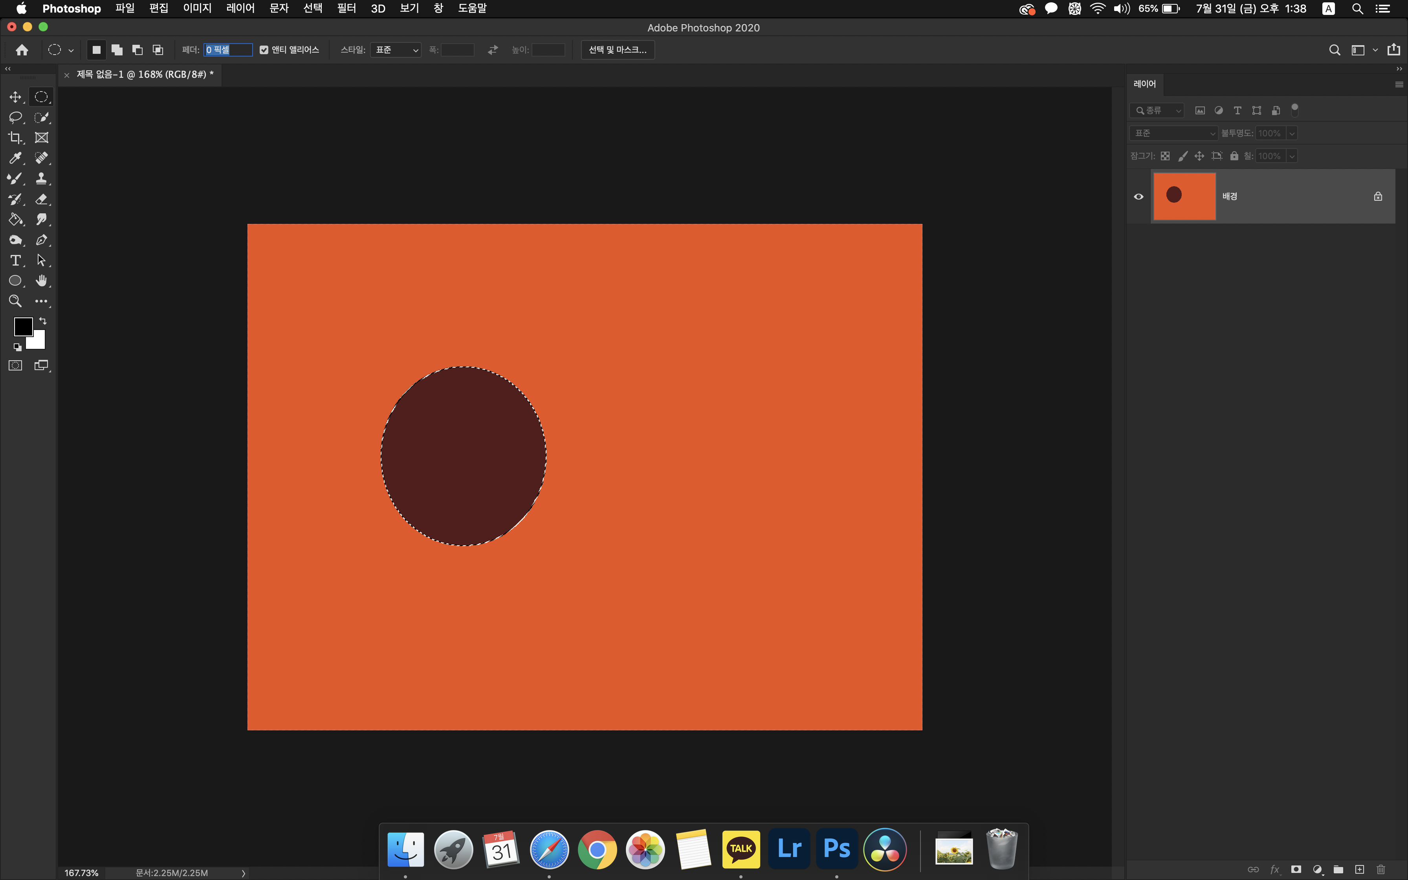1408x880 pixels.
Task: Select the Eraser tool
Action: 41,199
